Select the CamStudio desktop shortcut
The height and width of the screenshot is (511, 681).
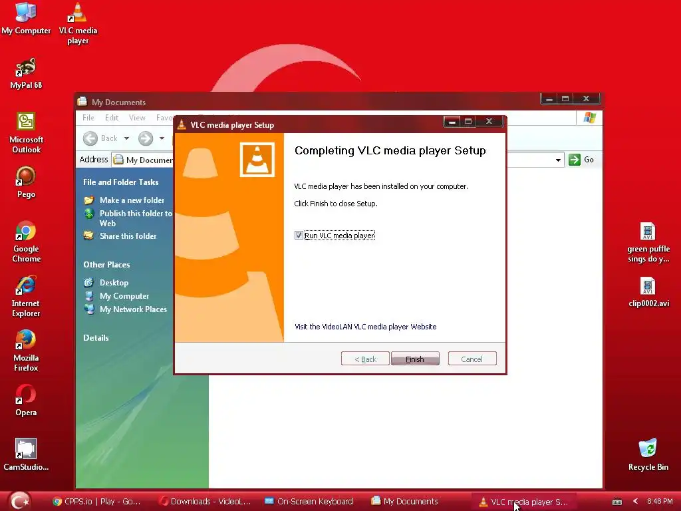pos(26,455)
